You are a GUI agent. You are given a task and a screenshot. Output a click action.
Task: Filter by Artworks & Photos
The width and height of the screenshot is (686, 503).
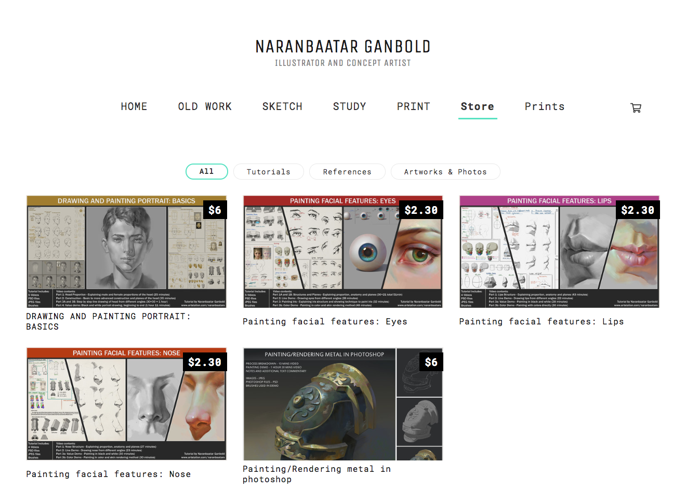coord(445,171)
